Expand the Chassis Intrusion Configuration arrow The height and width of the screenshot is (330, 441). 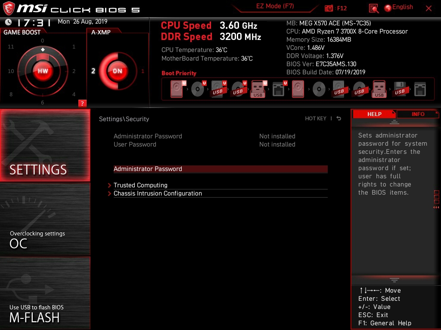click(110, 193)
